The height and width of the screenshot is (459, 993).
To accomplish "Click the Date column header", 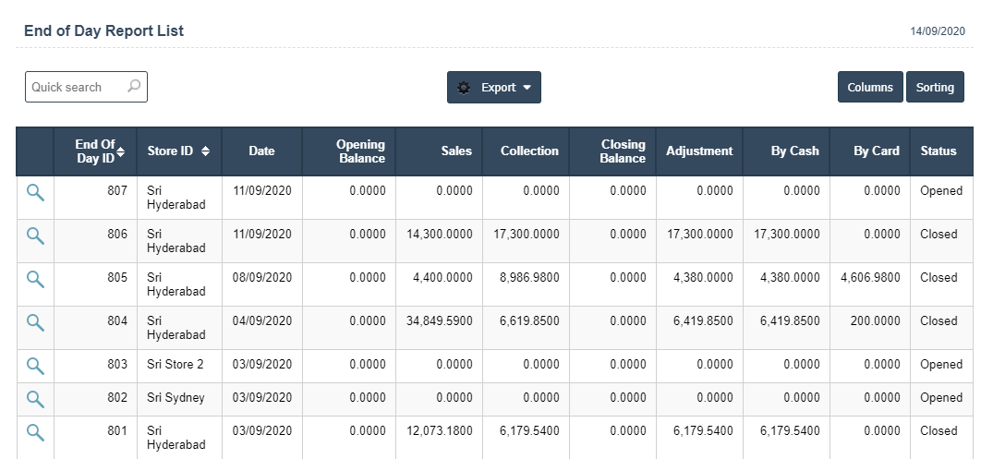I will pos(261,151).
